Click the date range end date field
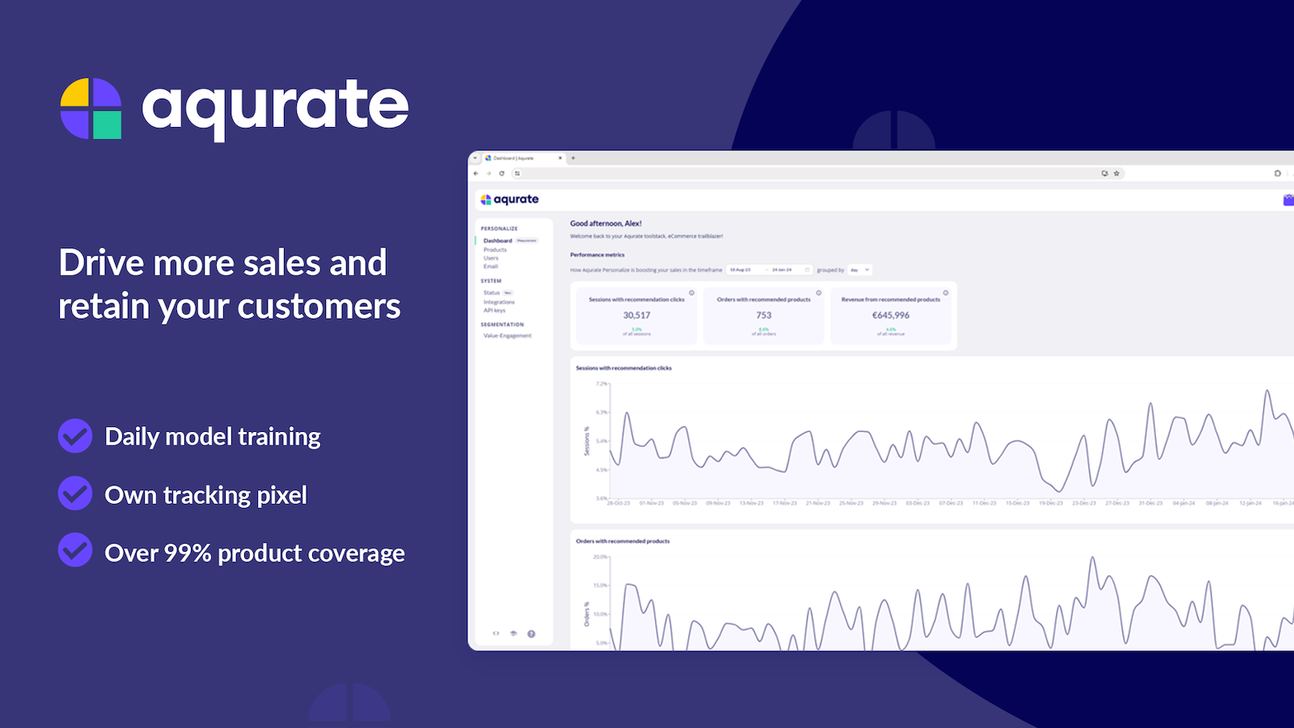 (x=782, y=269)
